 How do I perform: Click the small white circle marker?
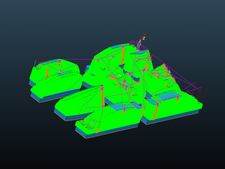click(x=119, y=76)
